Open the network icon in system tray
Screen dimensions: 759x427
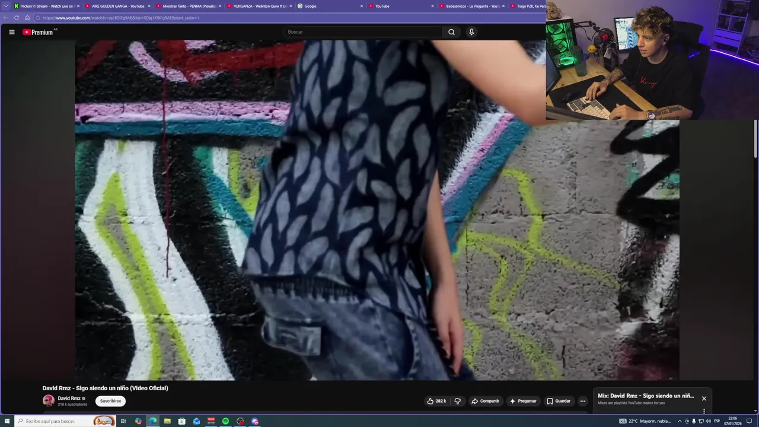[x=701, y=421]
